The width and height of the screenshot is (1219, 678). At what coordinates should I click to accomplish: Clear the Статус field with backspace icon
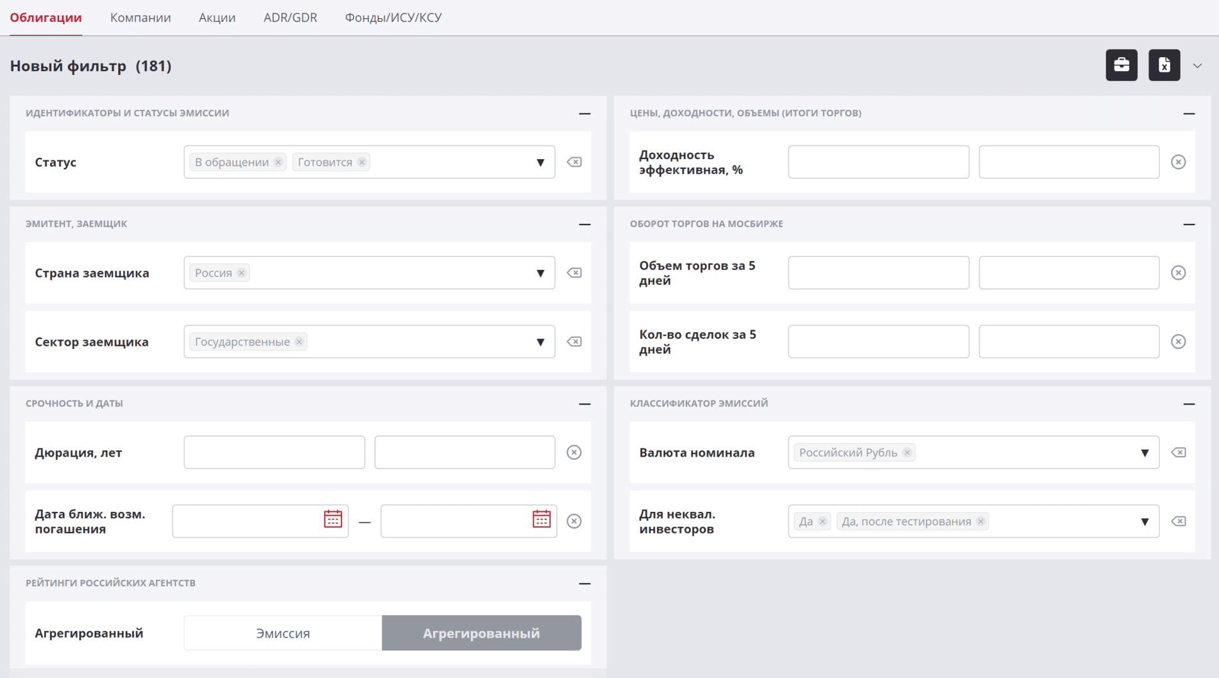[x=574, y=162]
